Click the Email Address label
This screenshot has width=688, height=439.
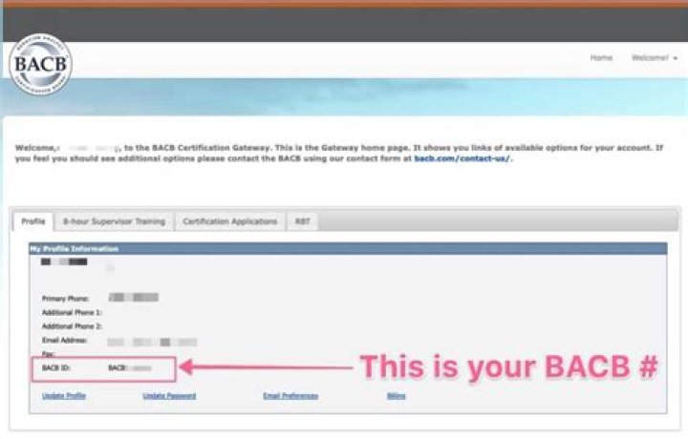click(65, 341)
